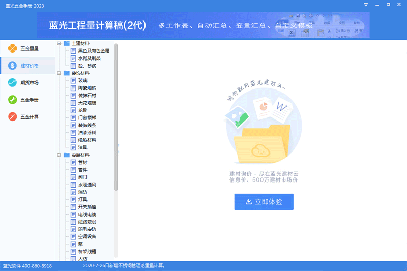
Task: Select the 消防 tree item
Action: (x=83, y=192)
